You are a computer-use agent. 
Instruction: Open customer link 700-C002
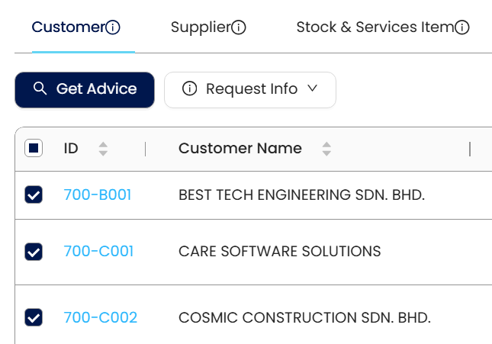click(101, 317)
